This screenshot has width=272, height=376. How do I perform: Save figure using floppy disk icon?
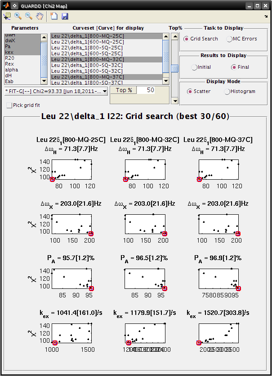tap(65, 16)
